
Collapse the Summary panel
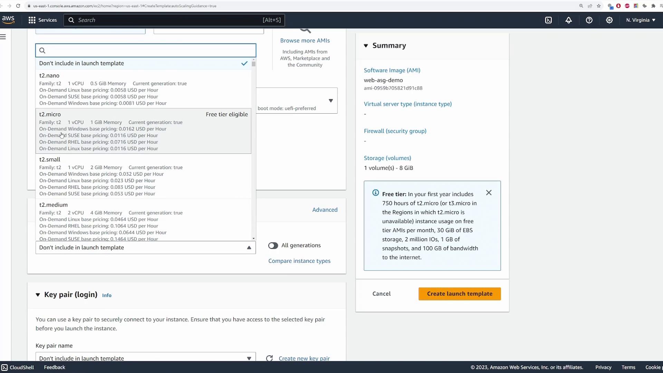point(366,46)
